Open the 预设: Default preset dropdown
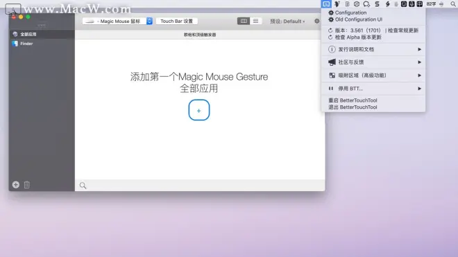The image size is (458, 257). [287, 21]
